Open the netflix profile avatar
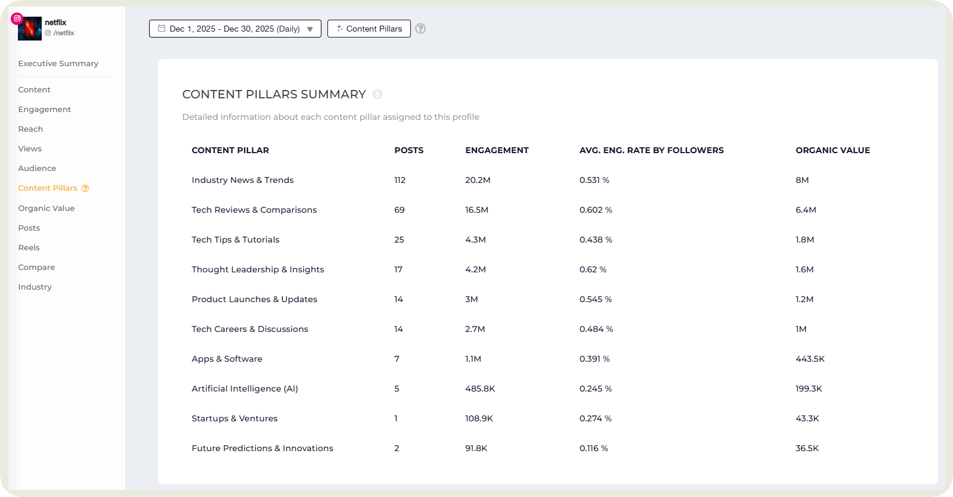 pyautogui.click(x=30, y=29)
